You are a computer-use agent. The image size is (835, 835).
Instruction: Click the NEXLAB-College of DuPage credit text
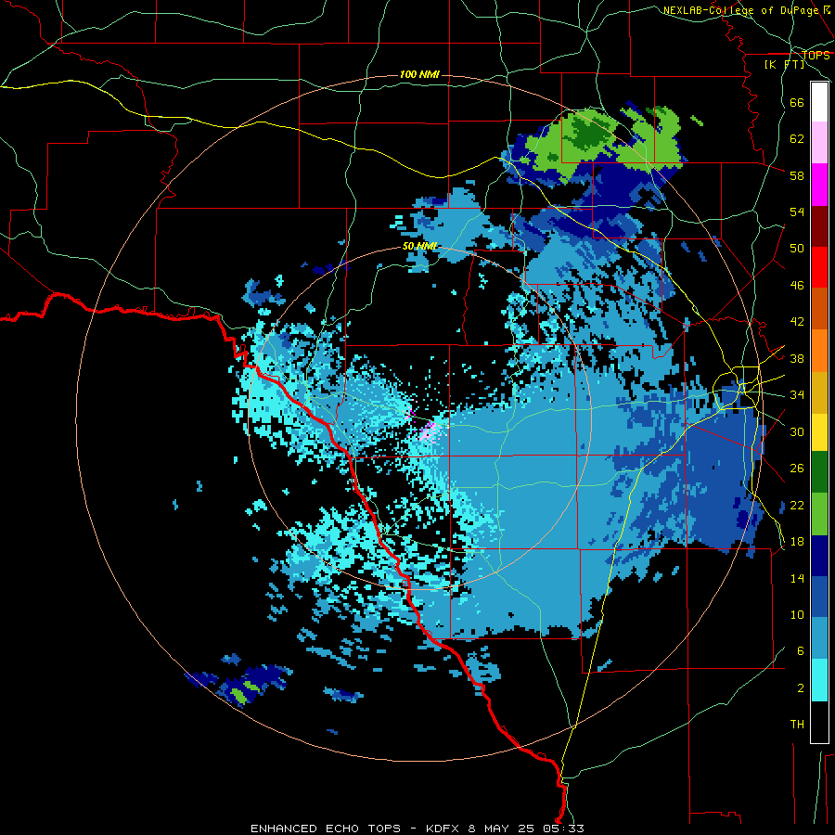click(x=746, y=10)
